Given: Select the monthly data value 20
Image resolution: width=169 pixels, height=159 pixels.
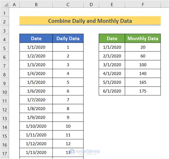Looking at the screenshot, I should (143, 47).
